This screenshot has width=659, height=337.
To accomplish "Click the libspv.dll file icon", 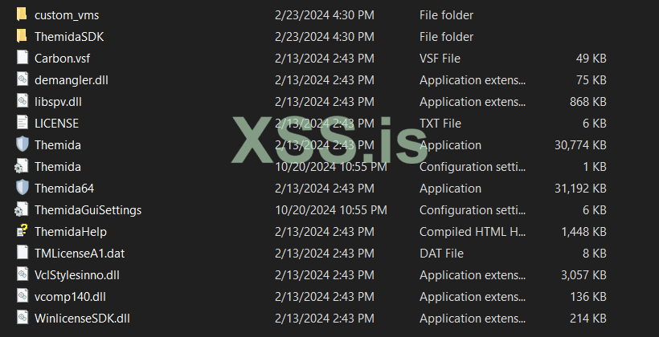I will pyautogui.click(x=22, y=102).
